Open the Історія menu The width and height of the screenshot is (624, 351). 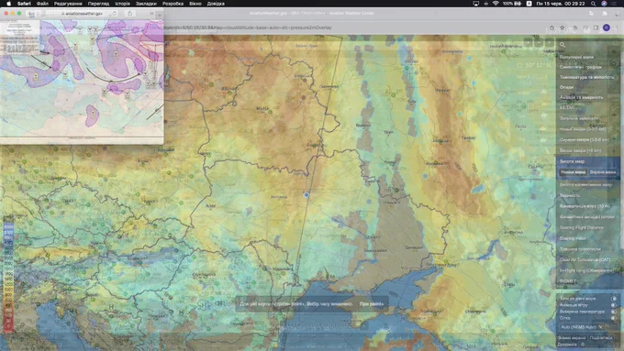click(122, 4)
